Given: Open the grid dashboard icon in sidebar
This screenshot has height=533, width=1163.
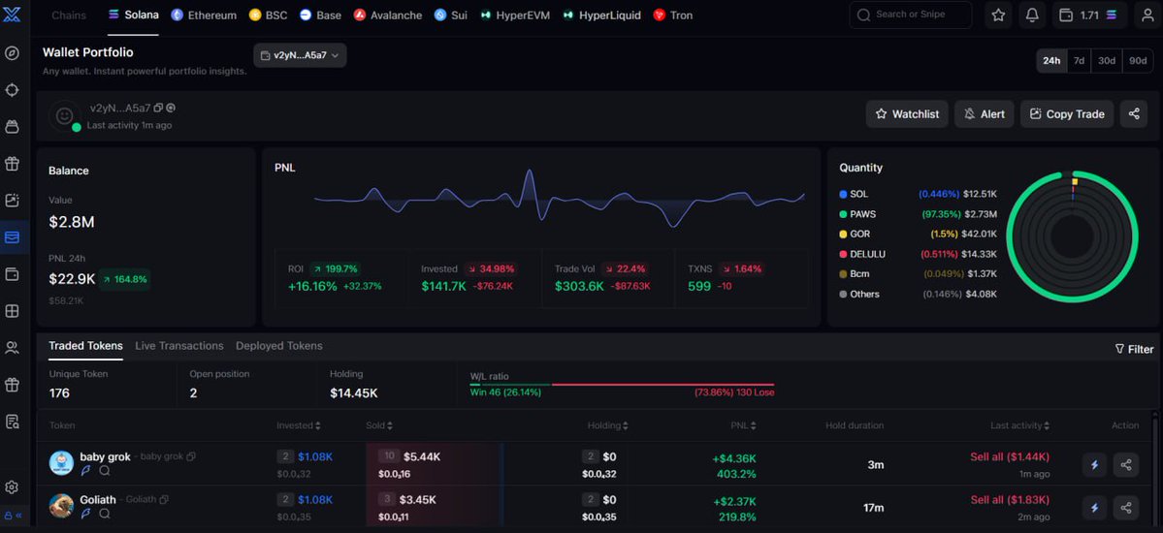Looking at the screenshot, I should pos(12,311).
